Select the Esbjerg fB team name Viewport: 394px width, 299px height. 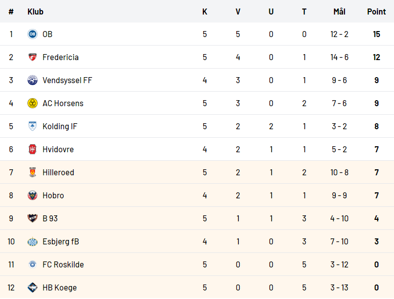pos(61,241)
